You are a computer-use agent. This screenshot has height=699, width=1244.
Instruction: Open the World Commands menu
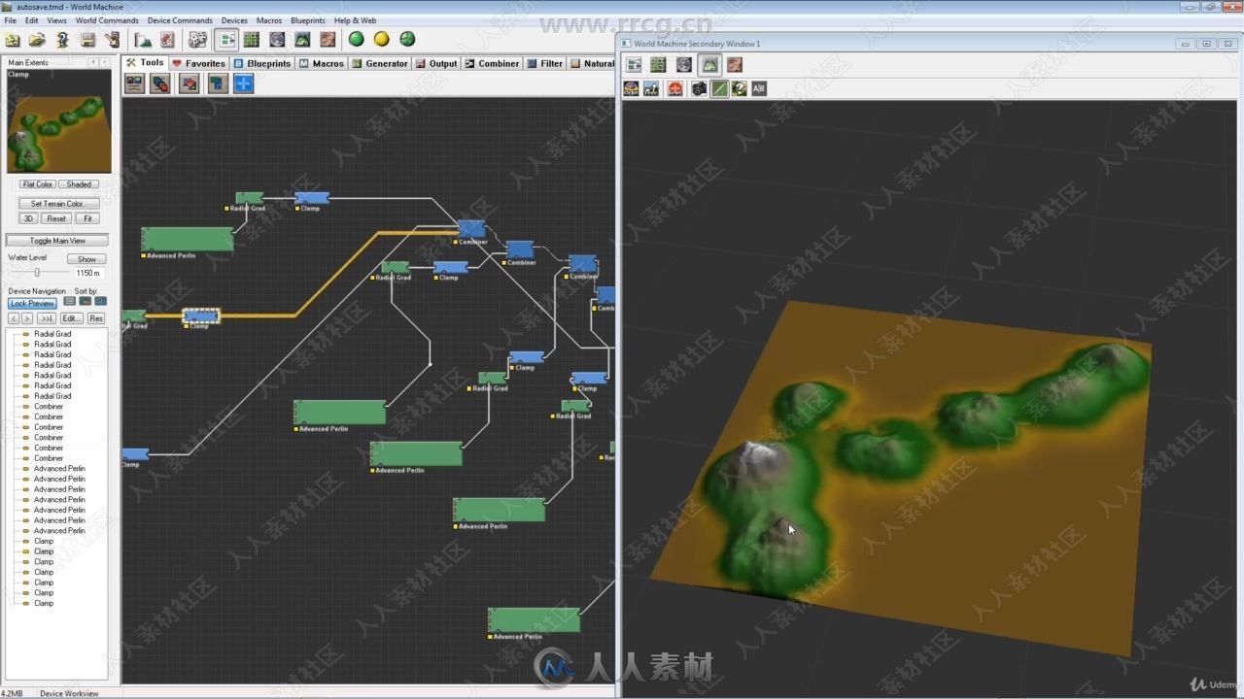(107, 20)
